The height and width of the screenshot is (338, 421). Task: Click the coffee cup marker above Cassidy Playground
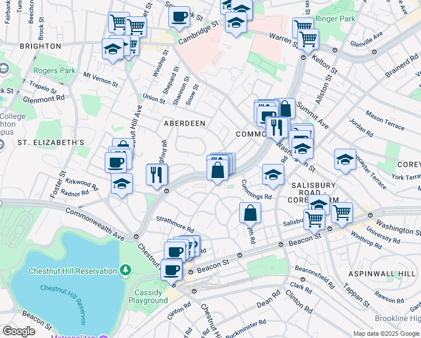[x=171, y=269]
